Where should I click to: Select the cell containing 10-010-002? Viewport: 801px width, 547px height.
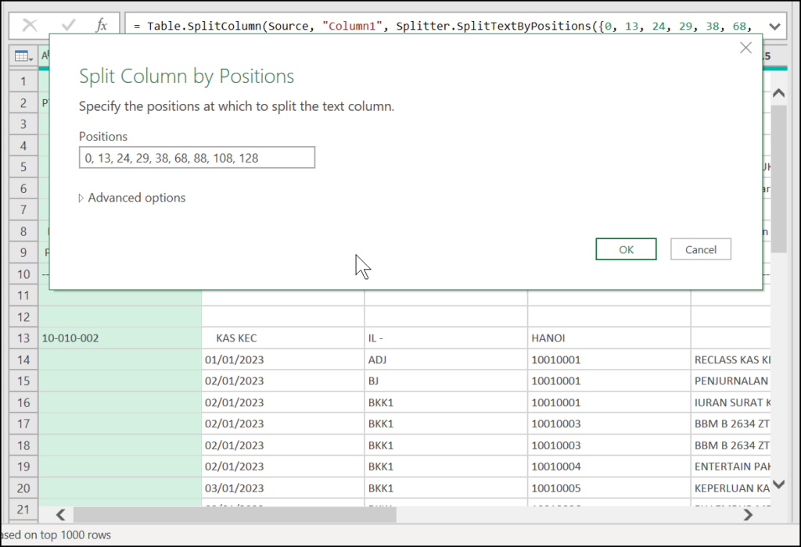coord(117,338)
